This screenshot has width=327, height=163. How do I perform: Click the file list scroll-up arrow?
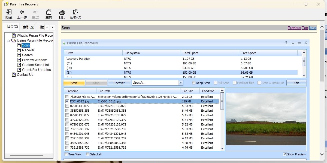point(222,90)
